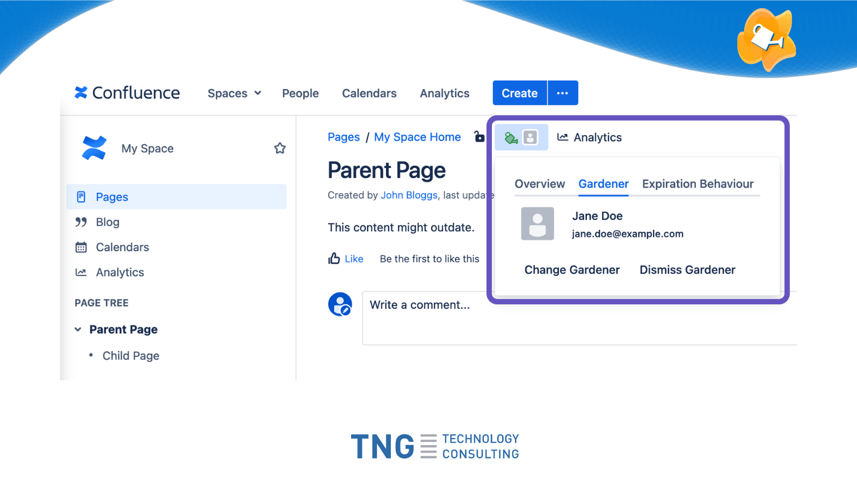This screenshot has width=857, height=481.
Task: Click the Like link
Action: coord(354,259)
